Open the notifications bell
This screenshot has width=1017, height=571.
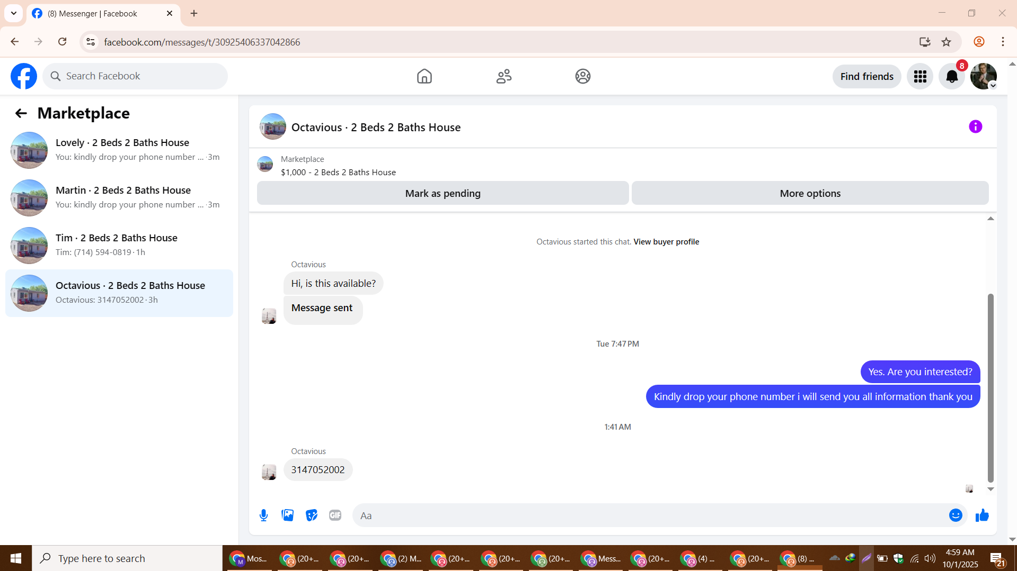(952, 76)
